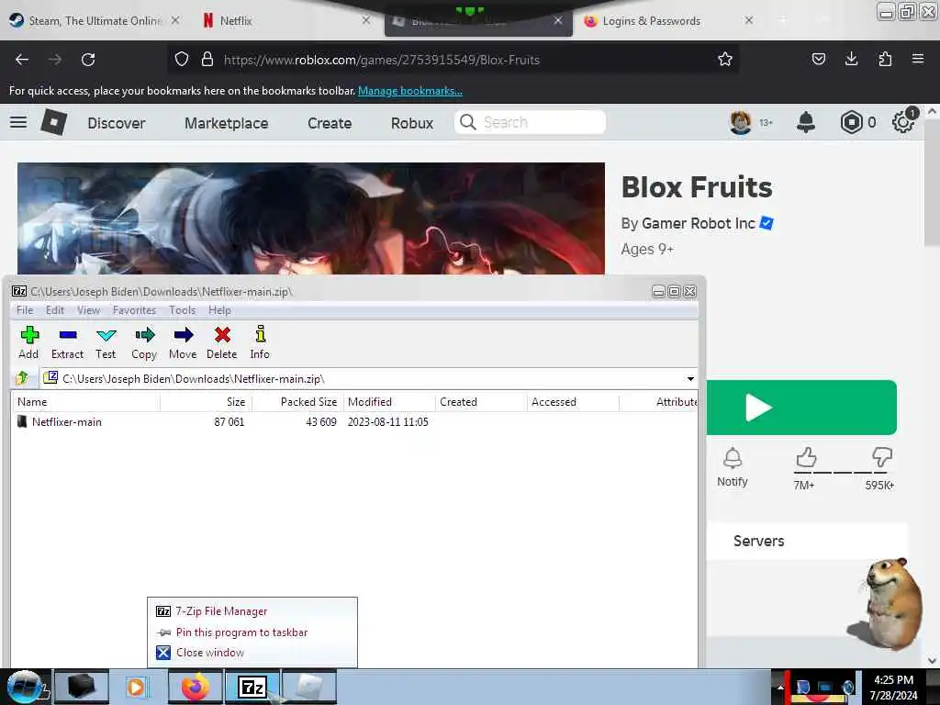This screenshot has width=940, height=705.
Task: Go up one folder level in 7-Zip
Action: point(23,378)
